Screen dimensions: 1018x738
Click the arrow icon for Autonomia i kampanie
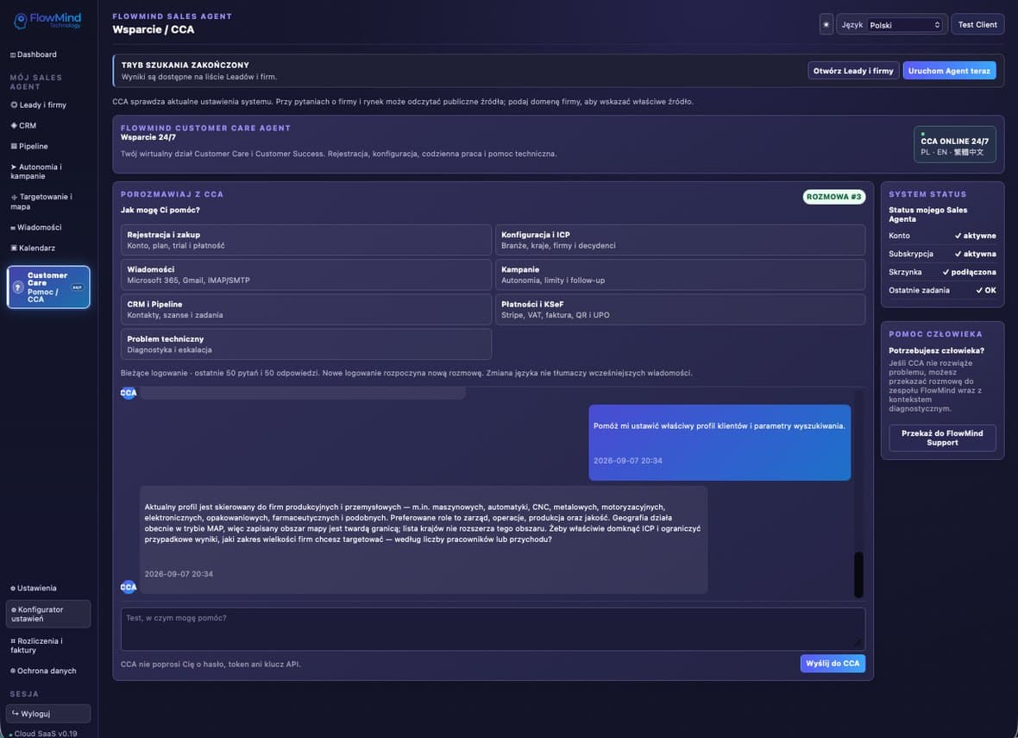point(14,167)
